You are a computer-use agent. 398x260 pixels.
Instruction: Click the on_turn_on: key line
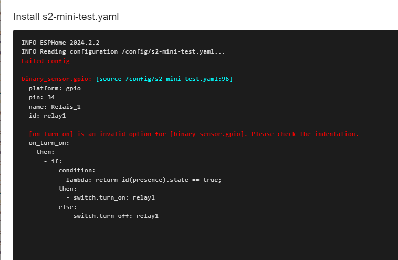(49, 143)
